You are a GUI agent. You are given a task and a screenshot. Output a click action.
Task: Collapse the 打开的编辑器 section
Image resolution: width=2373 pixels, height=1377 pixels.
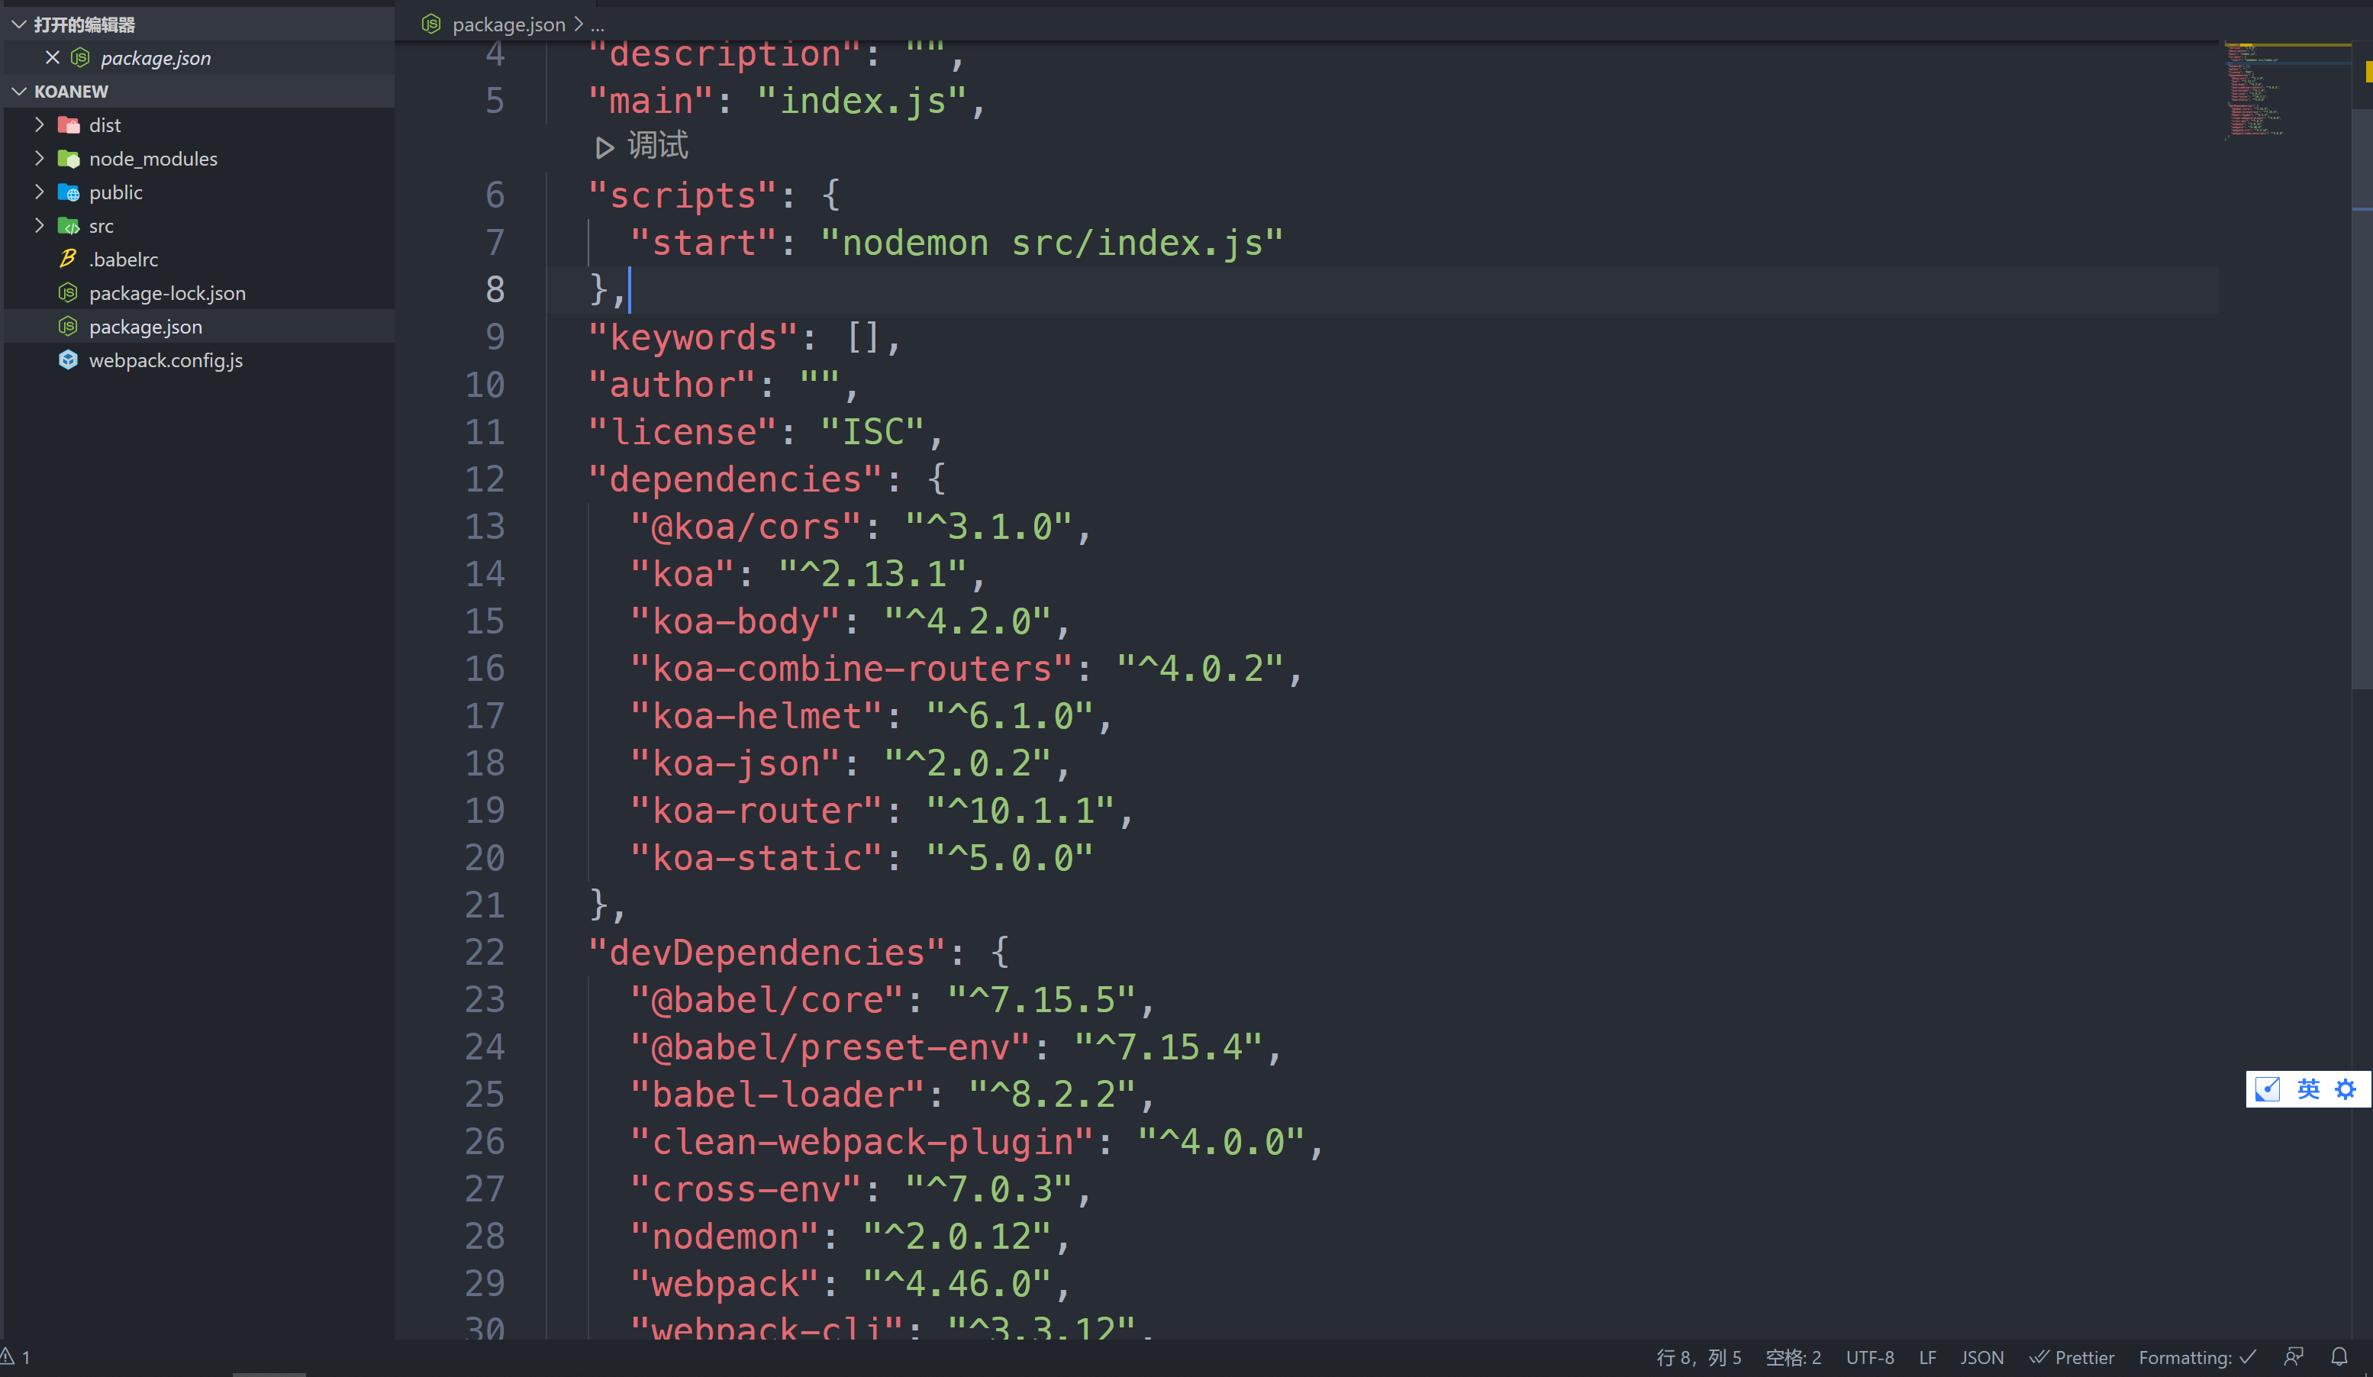pos(19,24)
